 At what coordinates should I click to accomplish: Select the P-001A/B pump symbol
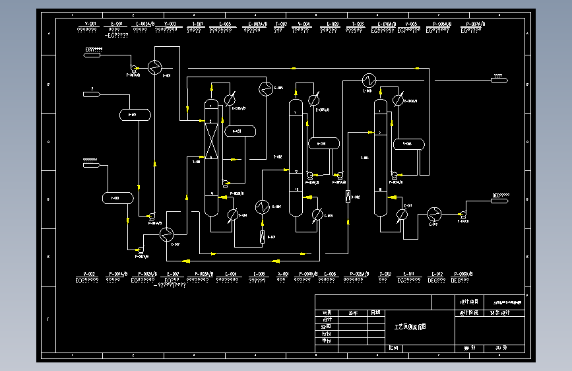coord(152,216)
